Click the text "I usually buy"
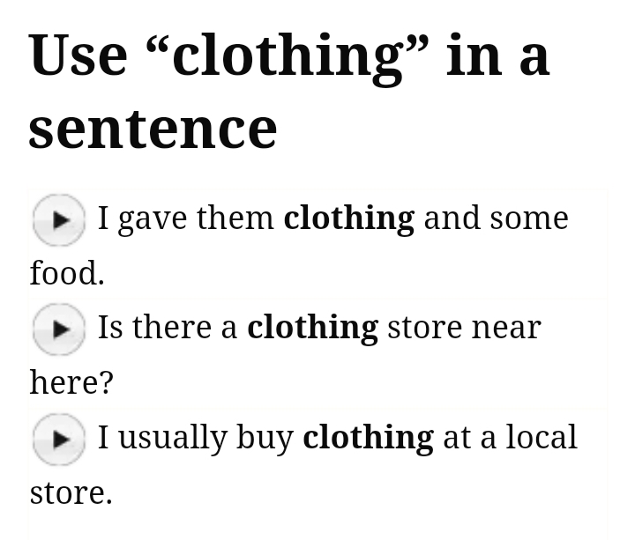Screen dimensions: 620x540 pos(195,438)
